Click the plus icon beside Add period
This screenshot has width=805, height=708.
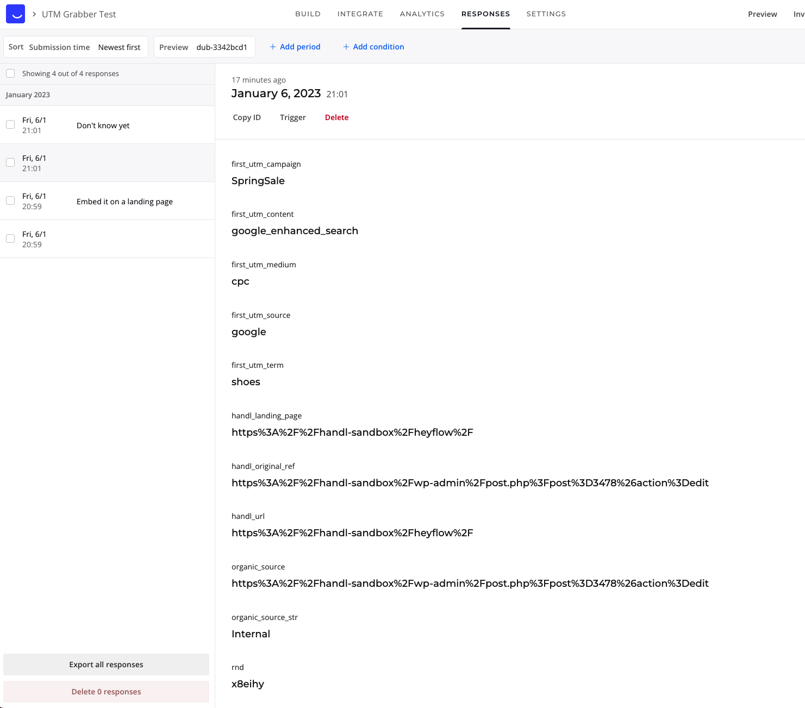coord(273,47)
